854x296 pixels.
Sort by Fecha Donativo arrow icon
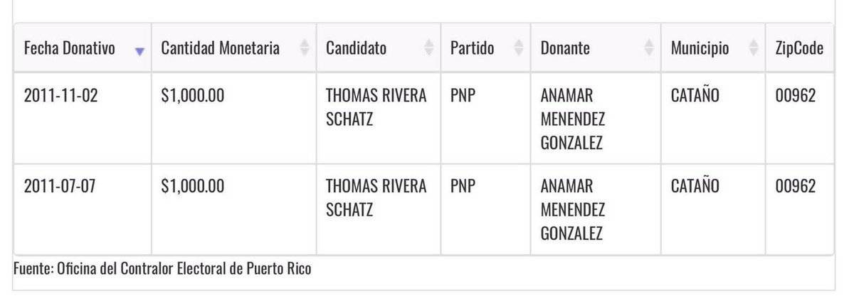coord(139,51)
